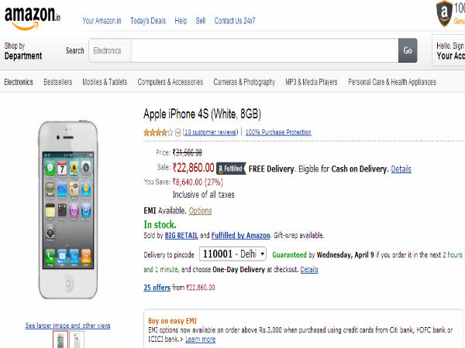View EMI Options link
The height and width of the screenshot is (348, 465).
point(200,210)
